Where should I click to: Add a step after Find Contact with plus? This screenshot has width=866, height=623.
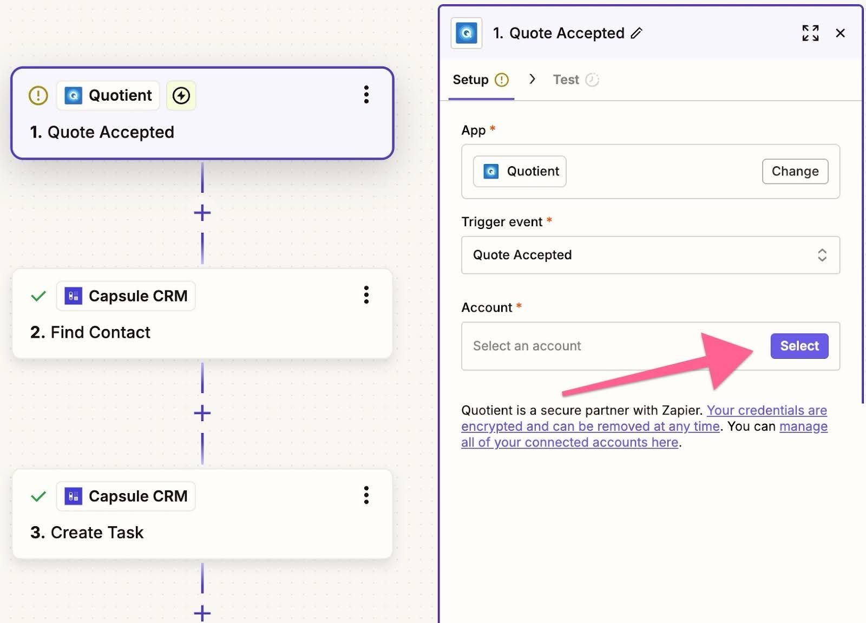[202, 413]
